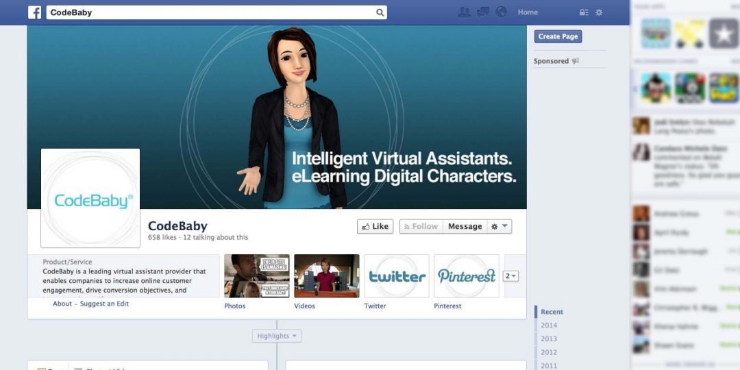Expand more apps with the 2 dropdown
The image size is (740, 370).
[x=510, y=276]
